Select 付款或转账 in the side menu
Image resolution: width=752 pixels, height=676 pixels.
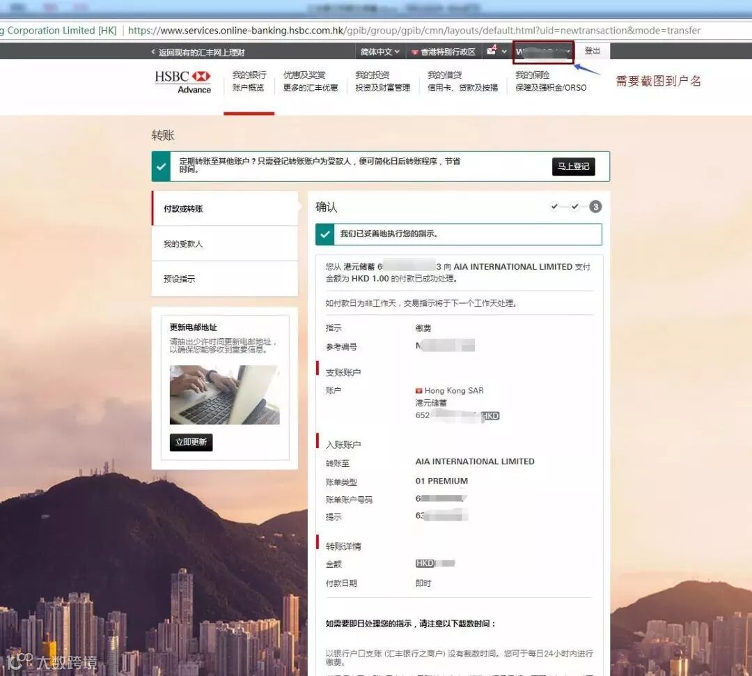point(225,208)
